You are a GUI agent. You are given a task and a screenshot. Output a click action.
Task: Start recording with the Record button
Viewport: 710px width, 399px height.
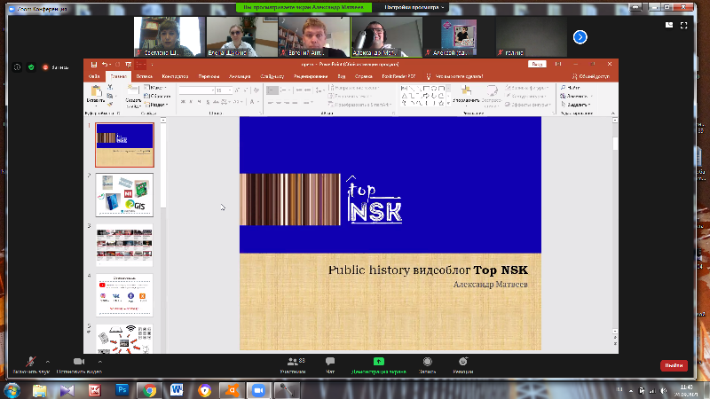pyautogui.click(x=427, y=365)
